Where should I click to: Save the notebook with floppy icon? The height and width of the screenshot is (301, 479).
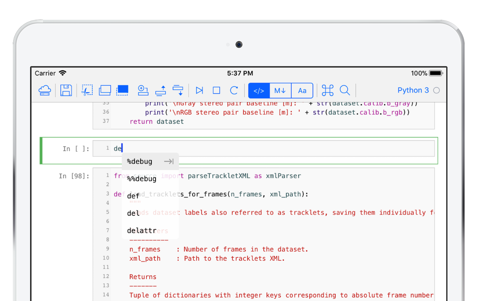click(66, 90)
